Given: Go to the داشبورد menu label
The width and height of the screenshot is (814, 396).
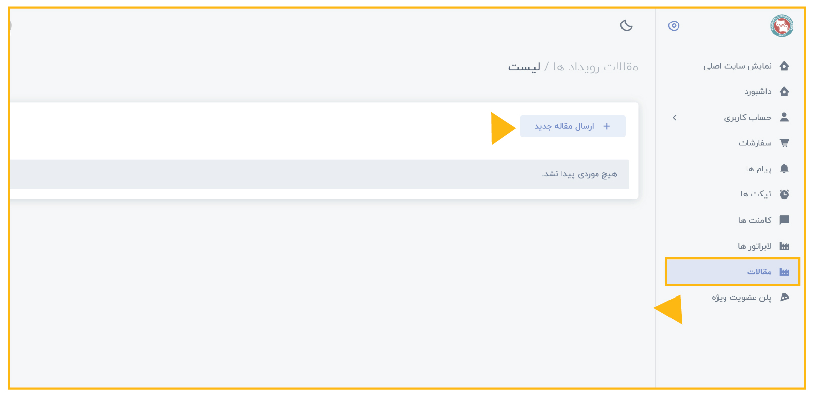Looking at the screenshot, I should [758, 92].
